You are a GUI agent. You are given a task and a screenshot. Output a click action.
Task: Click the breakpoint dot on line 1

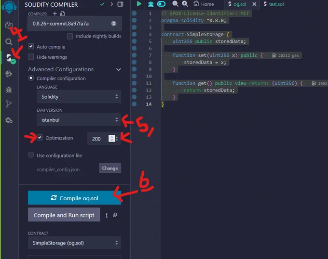[x=134, y=13]
